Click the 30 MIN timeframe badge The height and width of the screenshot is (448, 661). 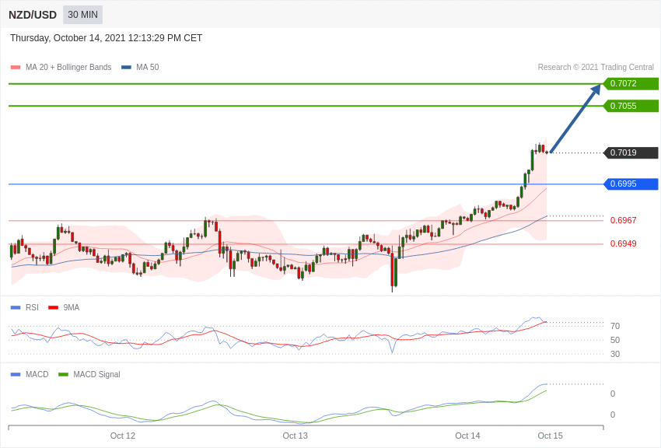(x=82, y=15)
